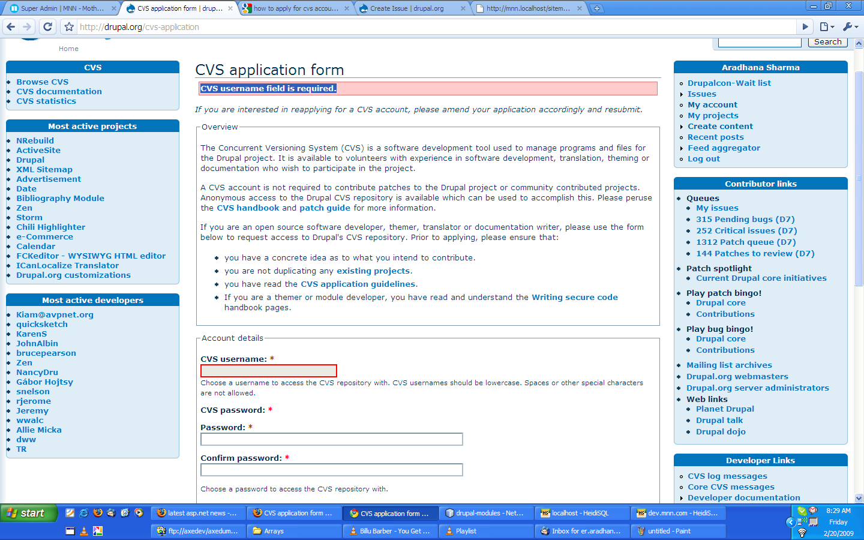This screenshot has height=540, width=864.
Task: Go back using the browser back arrow
Action: 11,27
